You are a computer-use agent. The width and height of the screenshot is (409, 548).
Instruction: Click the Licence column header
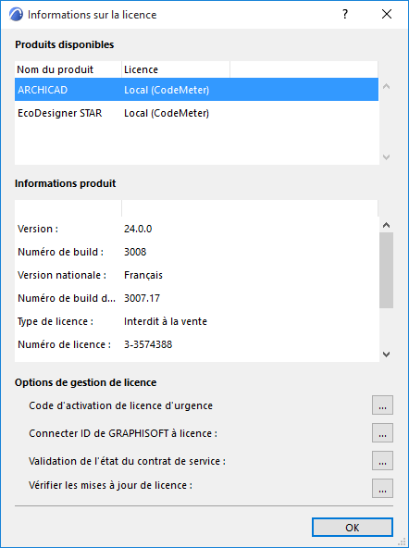tap(176, 69)
